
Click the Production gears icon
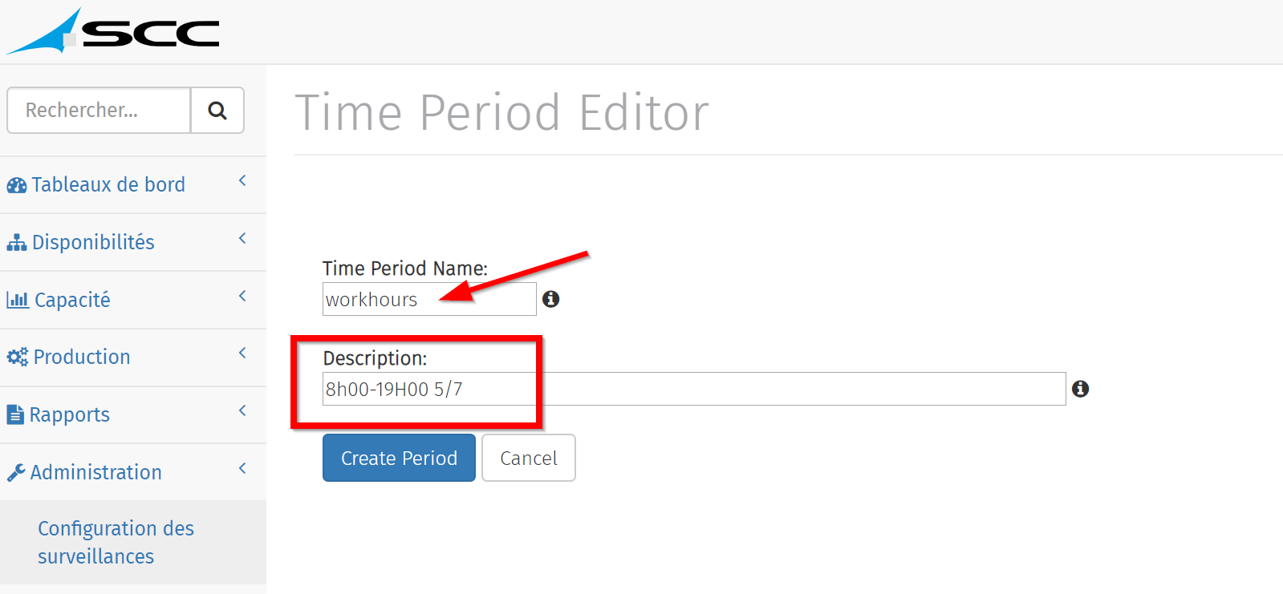click(x=18, y=357)
